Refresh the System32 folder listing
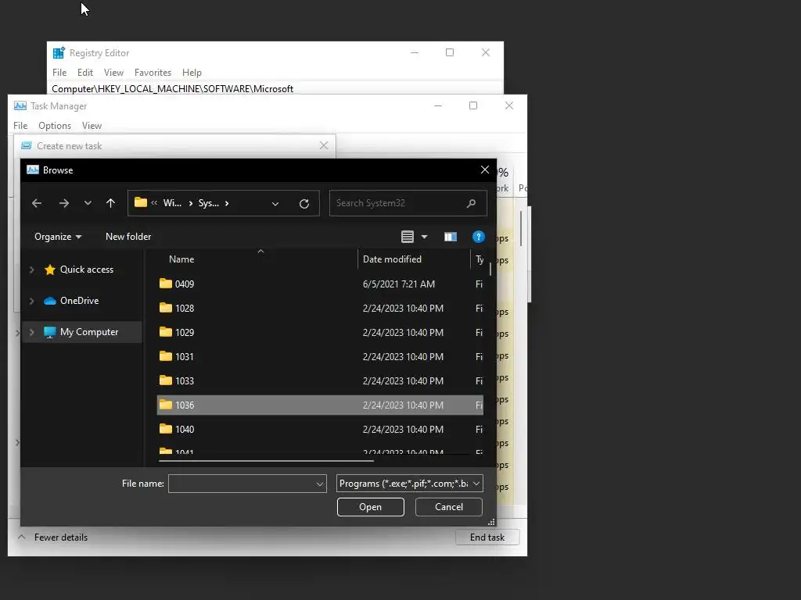801x600 pixels. click(x=304, y=204)
